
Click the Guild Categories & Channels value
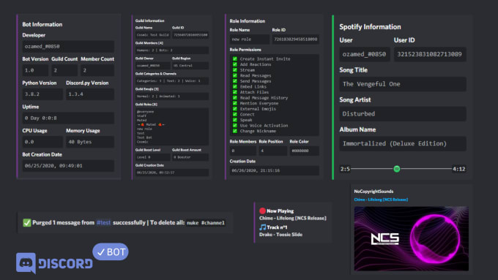click(172, 81)
